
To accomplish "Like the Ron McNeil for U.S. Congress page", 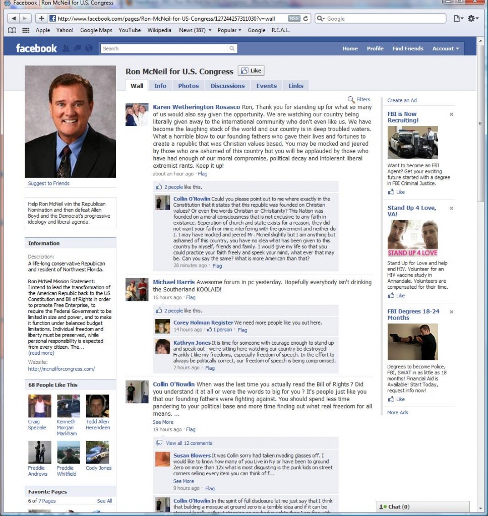I will click(x=251, y=71).
